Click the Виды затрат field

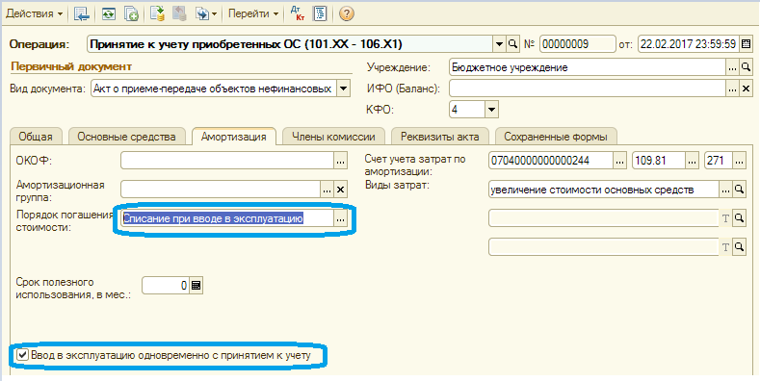(603, 190)
